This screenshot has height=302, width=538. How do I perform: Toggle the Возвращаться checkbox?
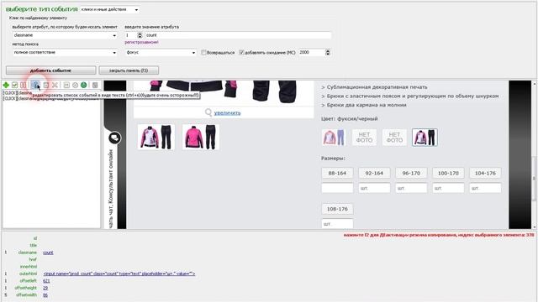click(203, 52)
